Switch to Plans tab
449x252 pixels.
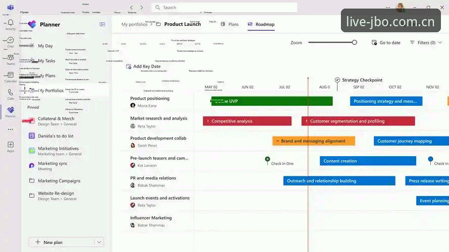click(230, 24)
